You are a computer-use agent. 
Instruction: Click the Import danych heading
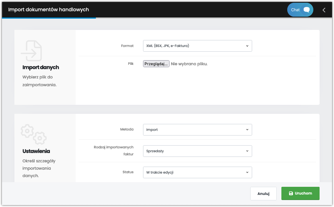tap(41, 67)
